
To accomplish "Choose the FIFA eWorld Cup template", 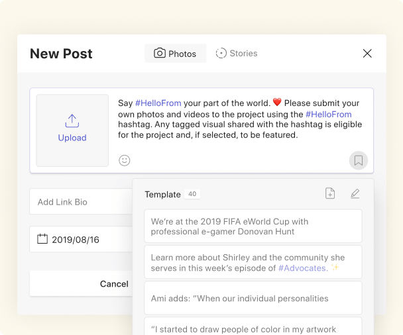I will click(x=253, y=226).
